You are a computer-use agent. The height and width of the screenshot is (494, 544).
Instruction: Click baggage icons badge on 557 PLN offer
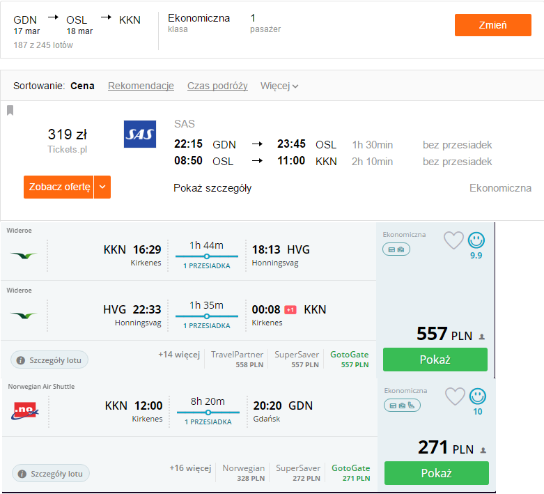[x=396, y=249]
